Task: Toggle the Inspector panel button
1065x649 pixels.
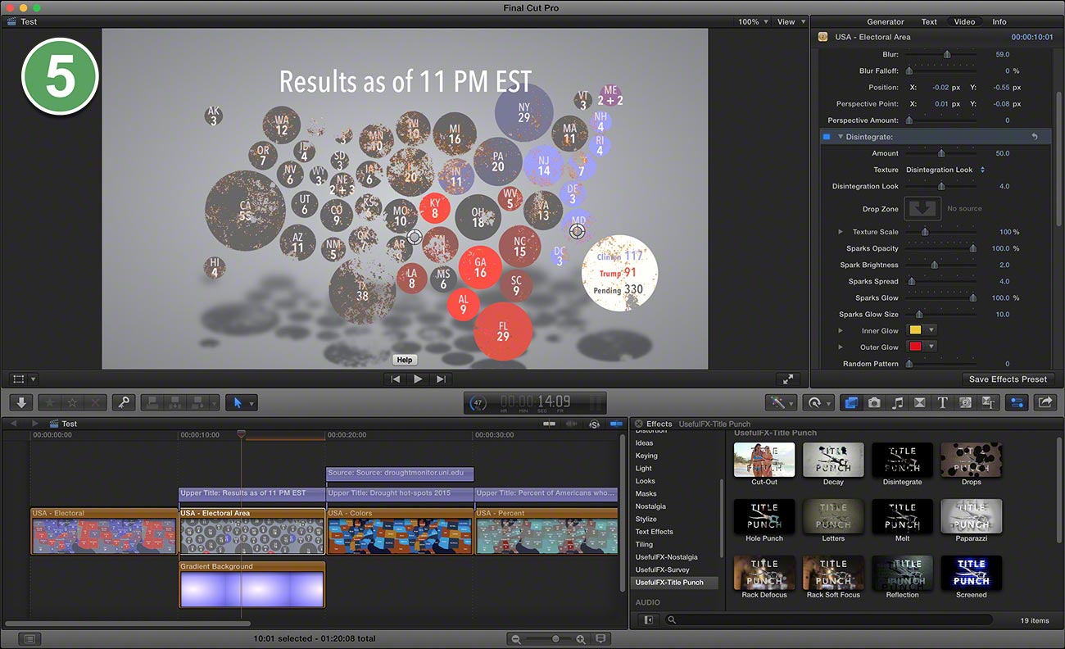Action: coord(1017,402)
